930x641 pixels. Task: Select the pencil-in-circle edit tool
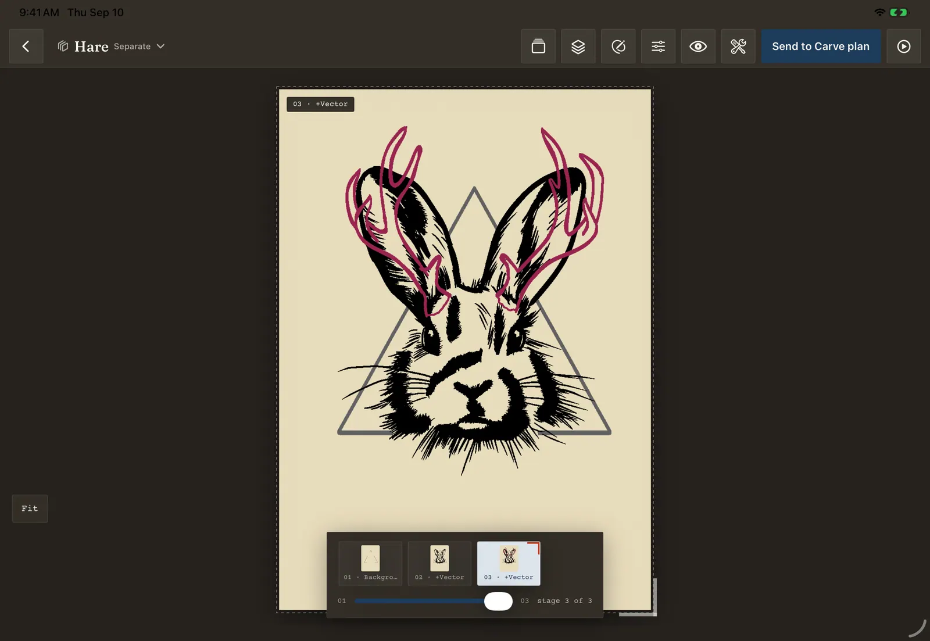tap(618, 46)
